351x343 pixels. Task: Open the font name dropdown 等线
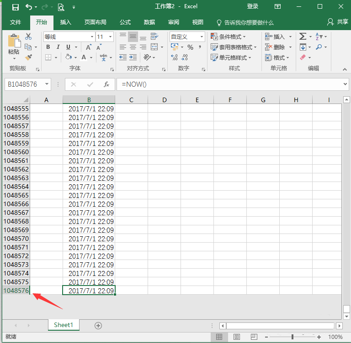[92, 36]
